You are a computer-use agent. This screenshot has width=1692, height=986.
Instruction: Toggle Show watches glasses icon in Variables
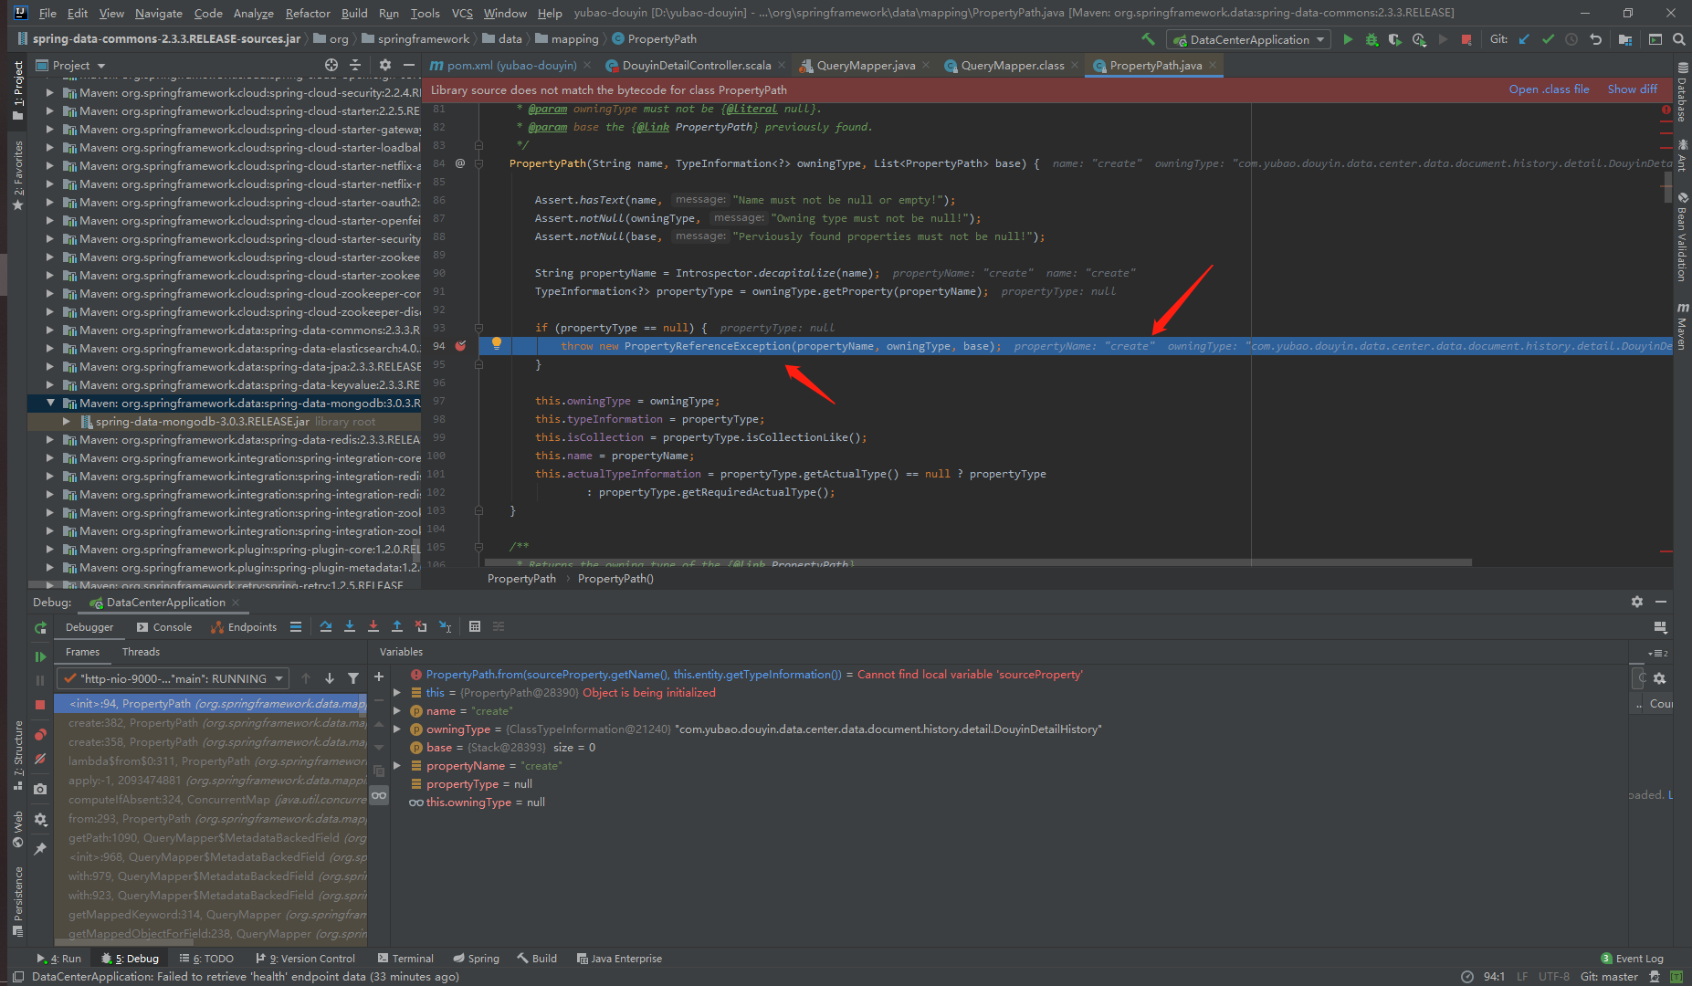pyautogui.click(x=379, y=795)
